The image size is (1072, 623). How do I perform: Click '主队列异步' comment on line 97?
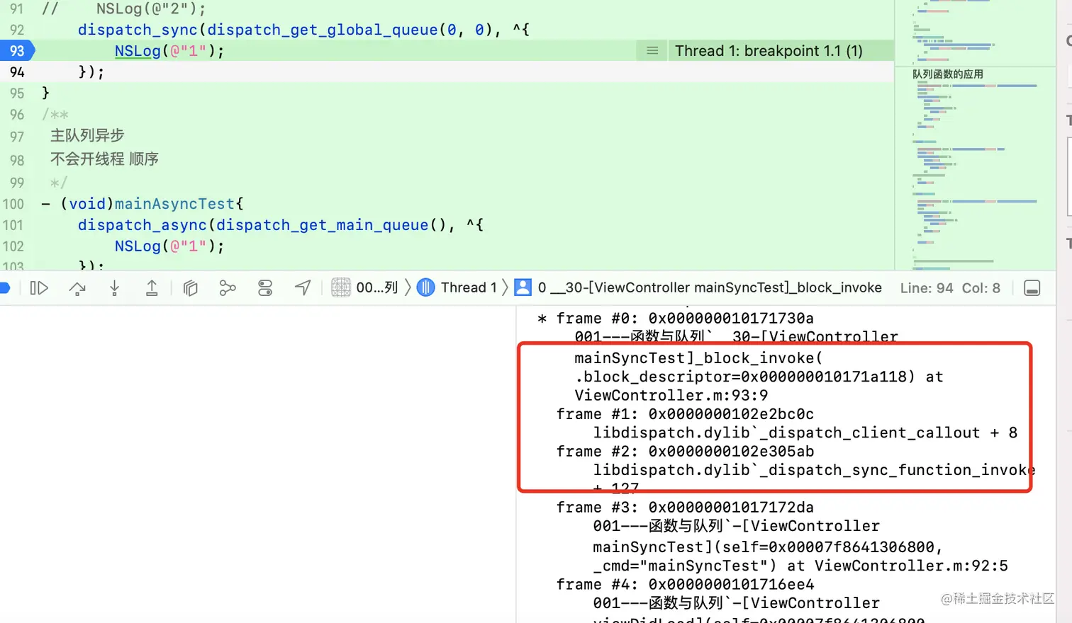[87, 135]
